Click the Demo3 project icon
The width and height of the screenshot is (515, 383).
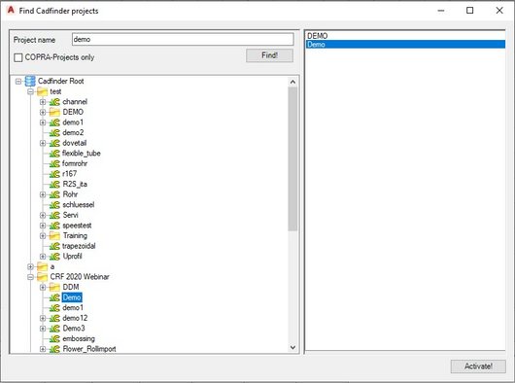coord(54,329)
